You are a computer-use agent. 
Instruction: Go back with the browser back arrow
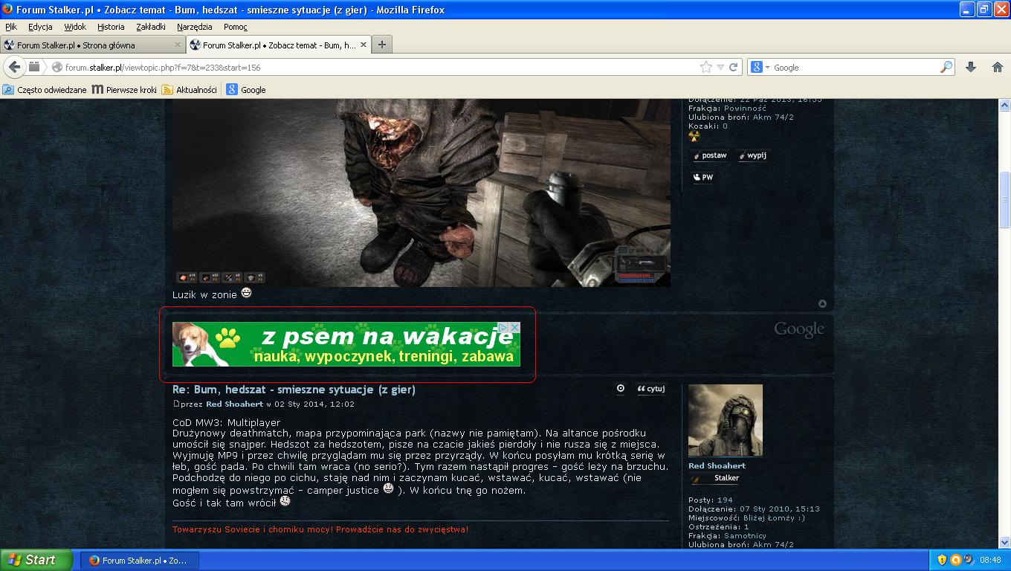14,67
